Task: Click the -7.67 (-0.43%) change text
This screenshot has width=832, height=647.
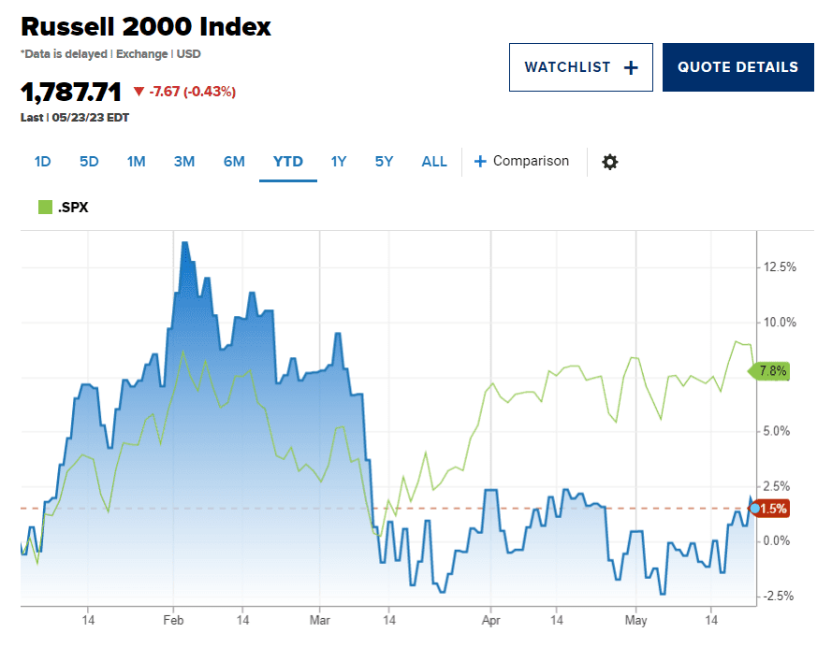Action: point(192,92)
